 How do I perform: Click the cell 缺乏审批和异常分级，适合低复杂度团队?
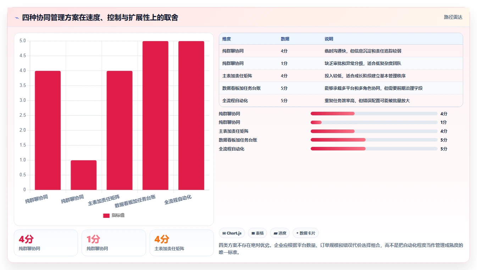(363, 64)
